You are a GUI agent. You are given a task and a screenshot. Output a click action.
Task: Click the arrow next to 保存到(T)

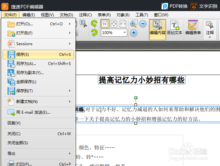(70, 91)
